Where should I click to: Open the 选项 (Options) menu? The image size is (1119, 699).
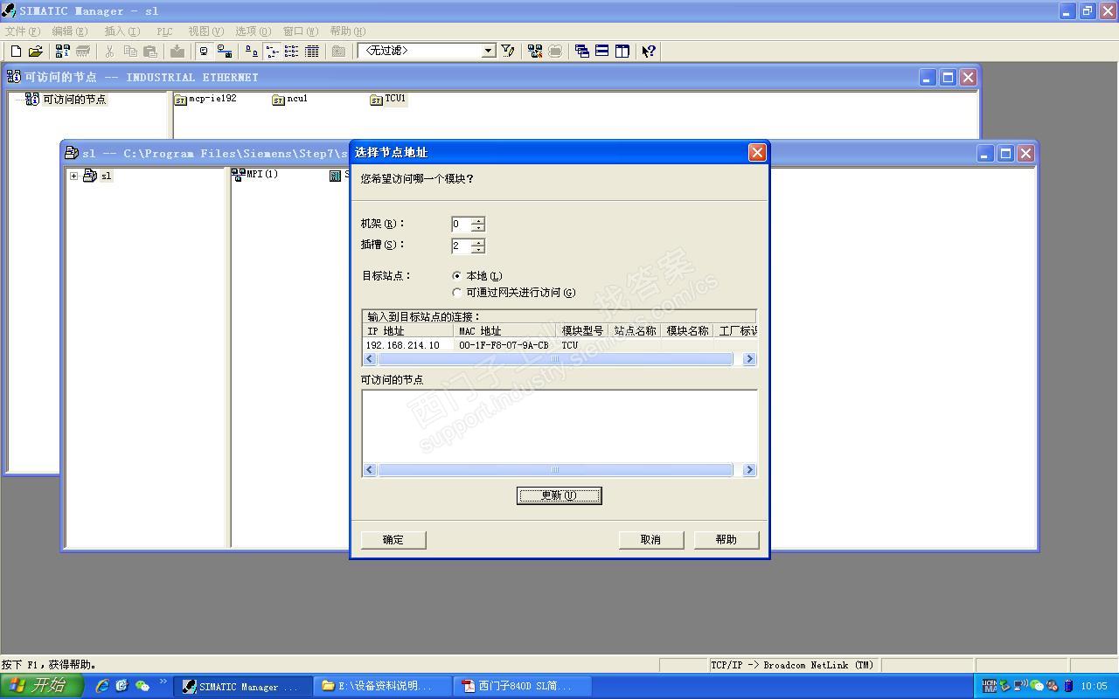[254, 31]
